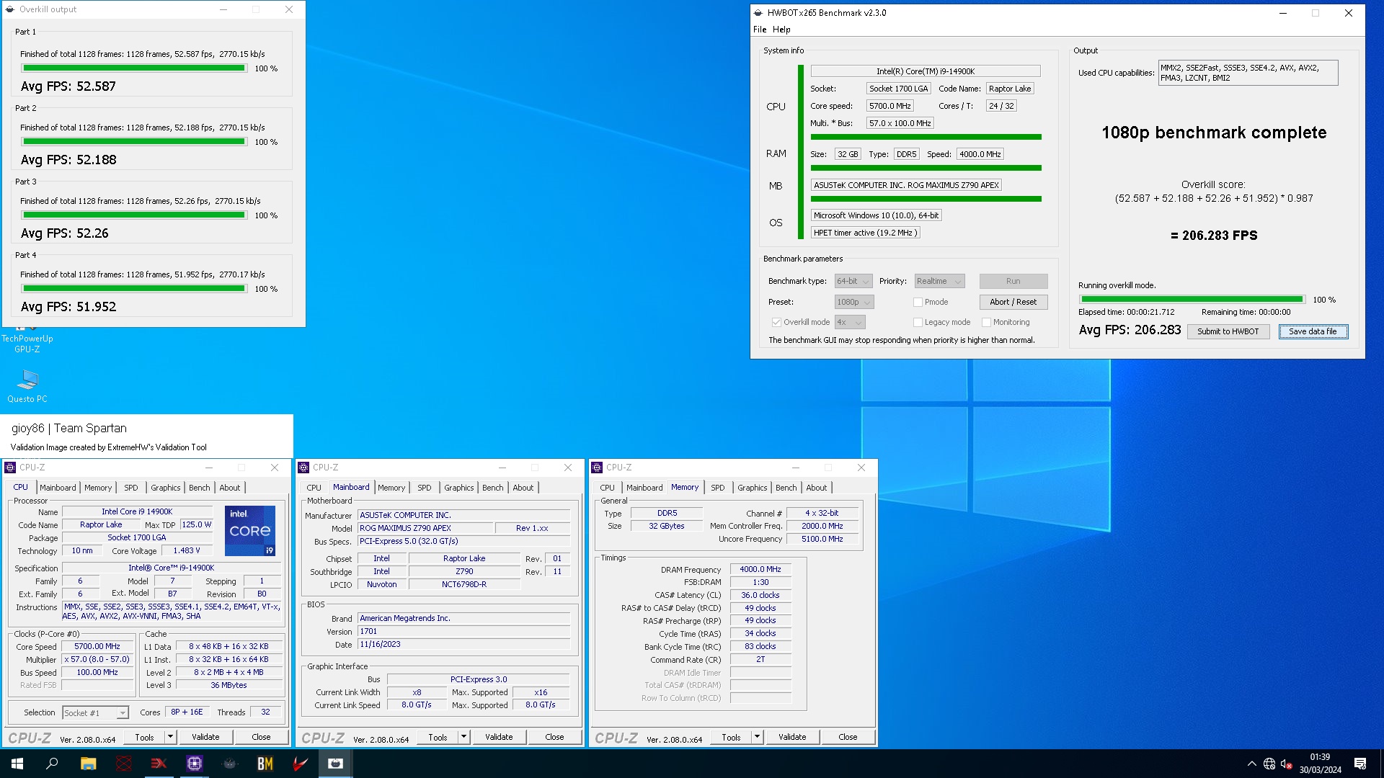Switch to SPD tab in first CPU-Z window
Viewport: 1384px width, 778px height.
(130, 488)
